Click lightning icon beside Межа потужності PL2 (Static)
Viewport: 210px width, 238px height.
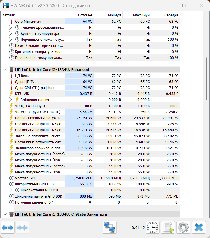[11, 166]
